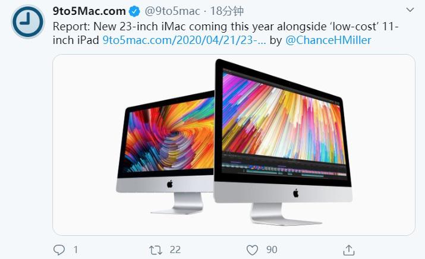Retweet using the retweet arrows icon
The image size is (425, 259).
tap(156, 249)
